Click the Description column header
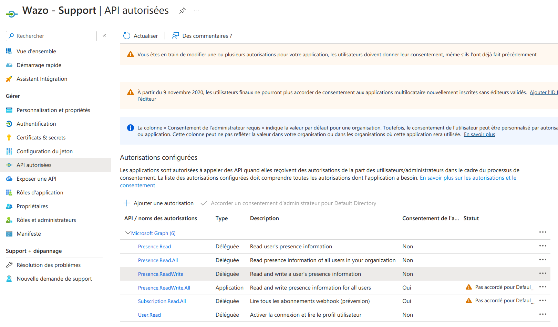 [265, 218]
